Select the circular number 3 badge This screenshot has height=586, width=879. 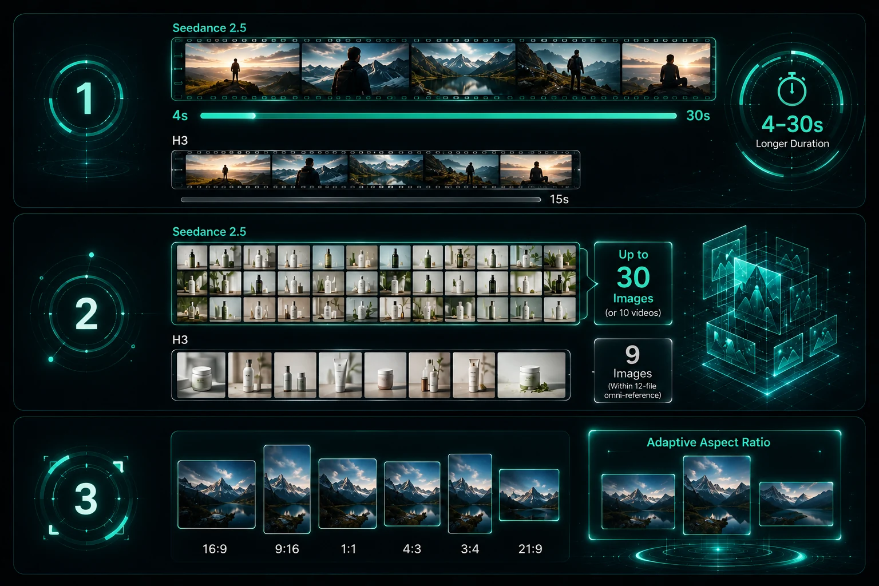pyautogui.click(x=86, y=498)
